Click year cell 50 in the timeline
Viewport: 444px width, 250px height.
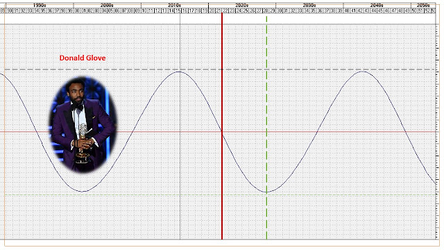pos(414,11)
